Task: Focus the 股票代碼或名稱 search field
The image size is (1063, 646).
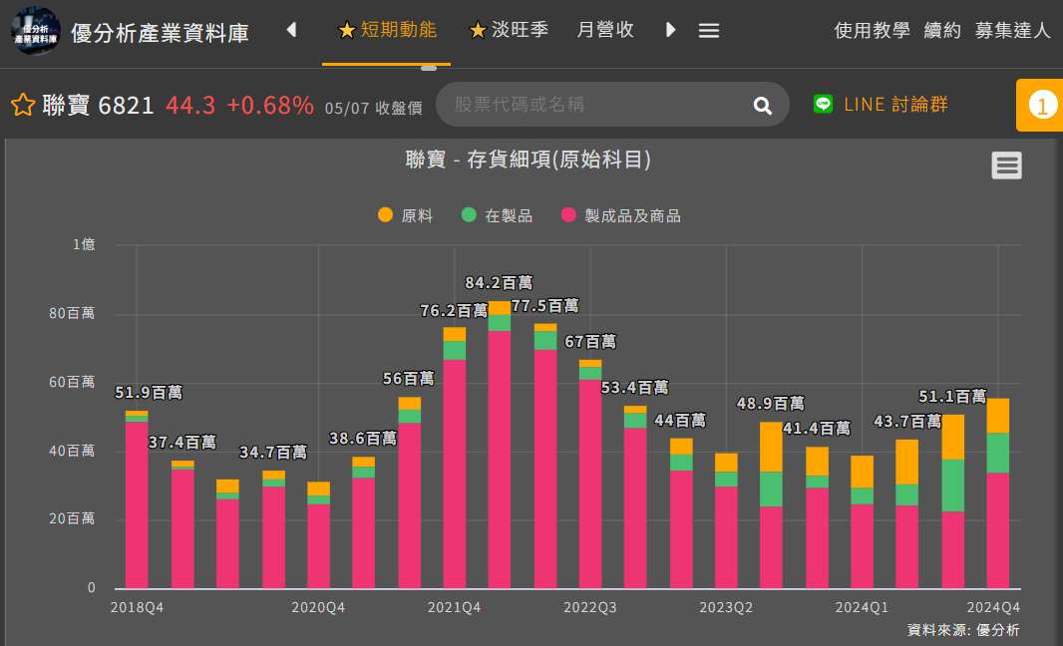Action: [x=595, y=105]
